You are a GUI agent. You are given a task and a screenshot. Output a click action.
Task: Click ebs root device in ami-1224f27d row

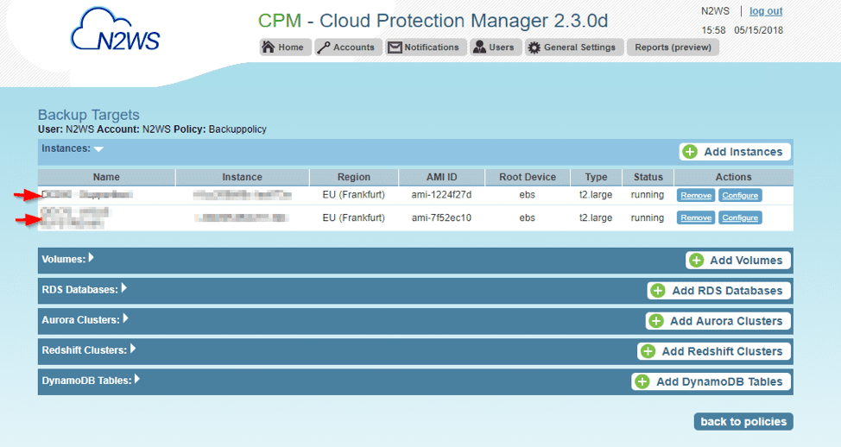coord(528,194)
